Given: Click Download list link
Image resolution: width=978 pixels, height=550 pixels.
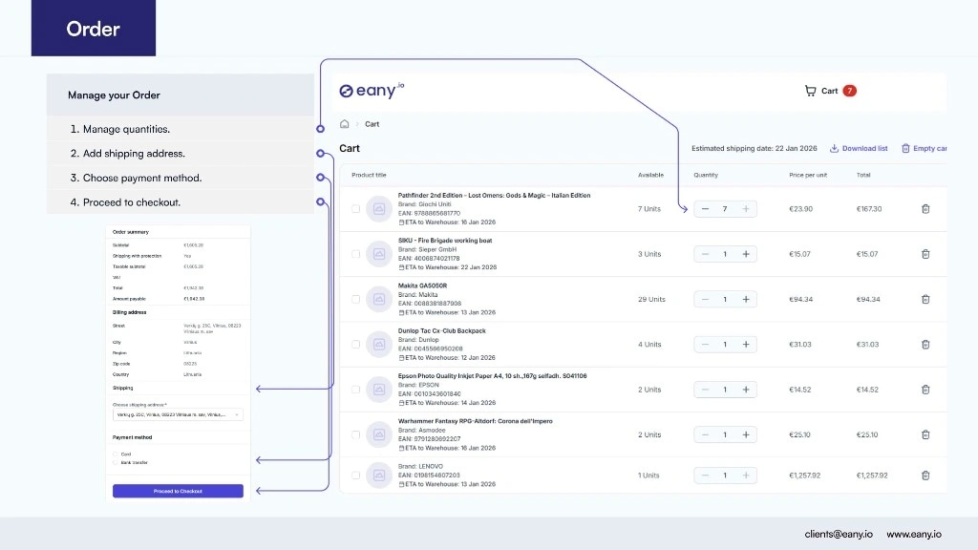Looking at the screenshot, I should point(859,148).
